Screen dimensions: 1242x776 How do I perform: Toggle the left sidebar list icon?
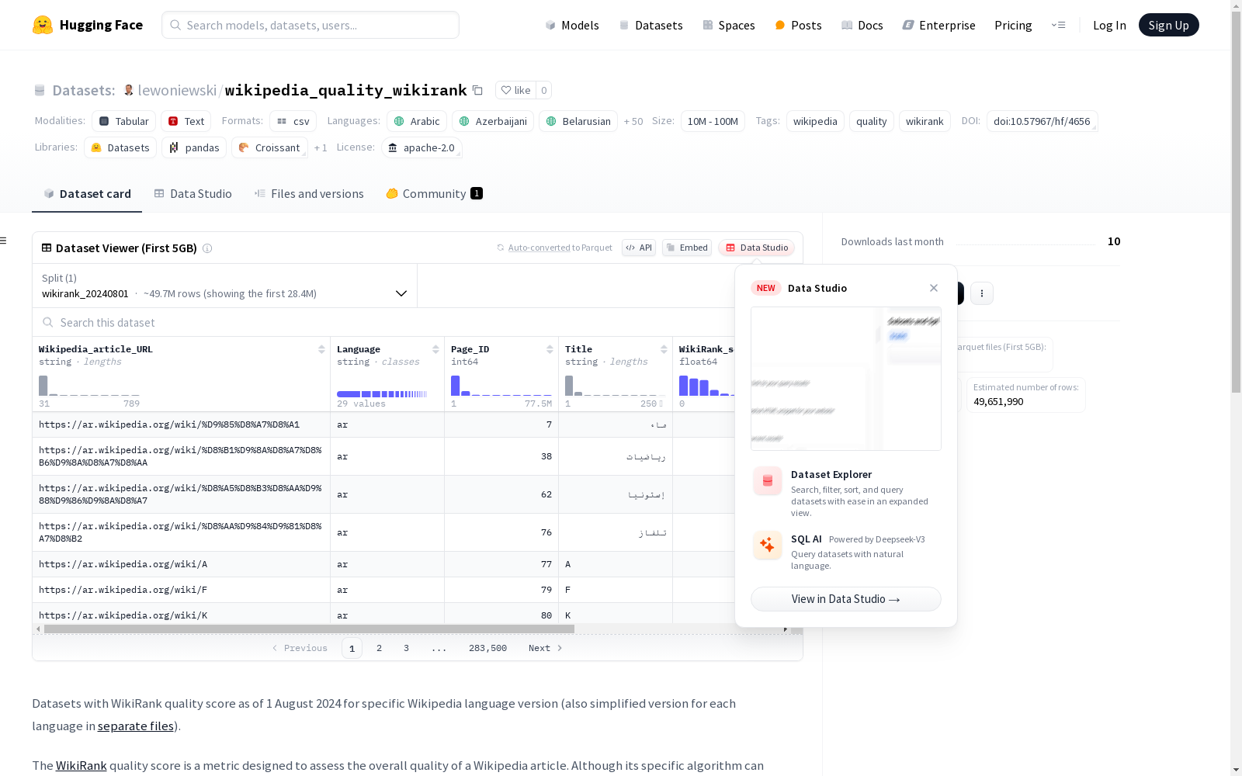coord(4,241)
